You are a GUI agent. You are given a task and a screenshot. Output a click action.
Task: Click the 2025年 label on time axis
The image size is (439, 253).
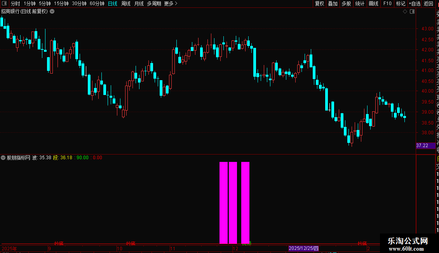pos(9,248)
